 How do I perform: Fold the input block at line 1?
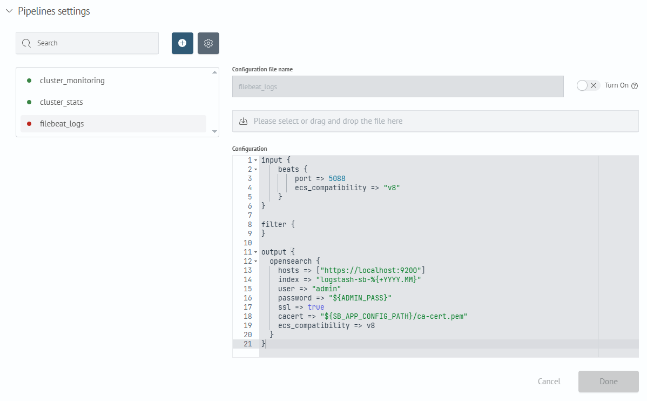(x=255, y=161)
